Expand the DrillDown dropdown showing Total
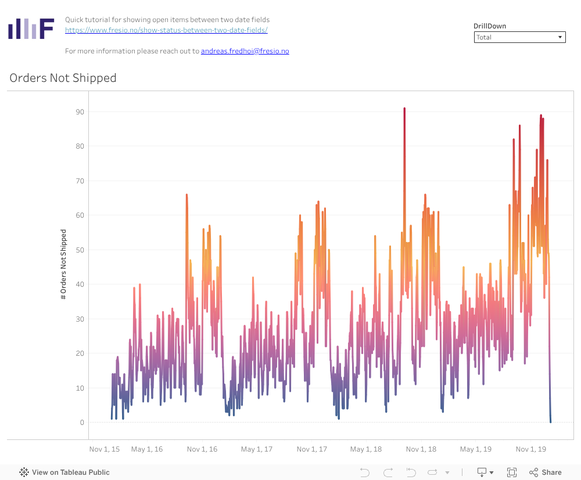 pyautogui.click(x=519, y=37)
